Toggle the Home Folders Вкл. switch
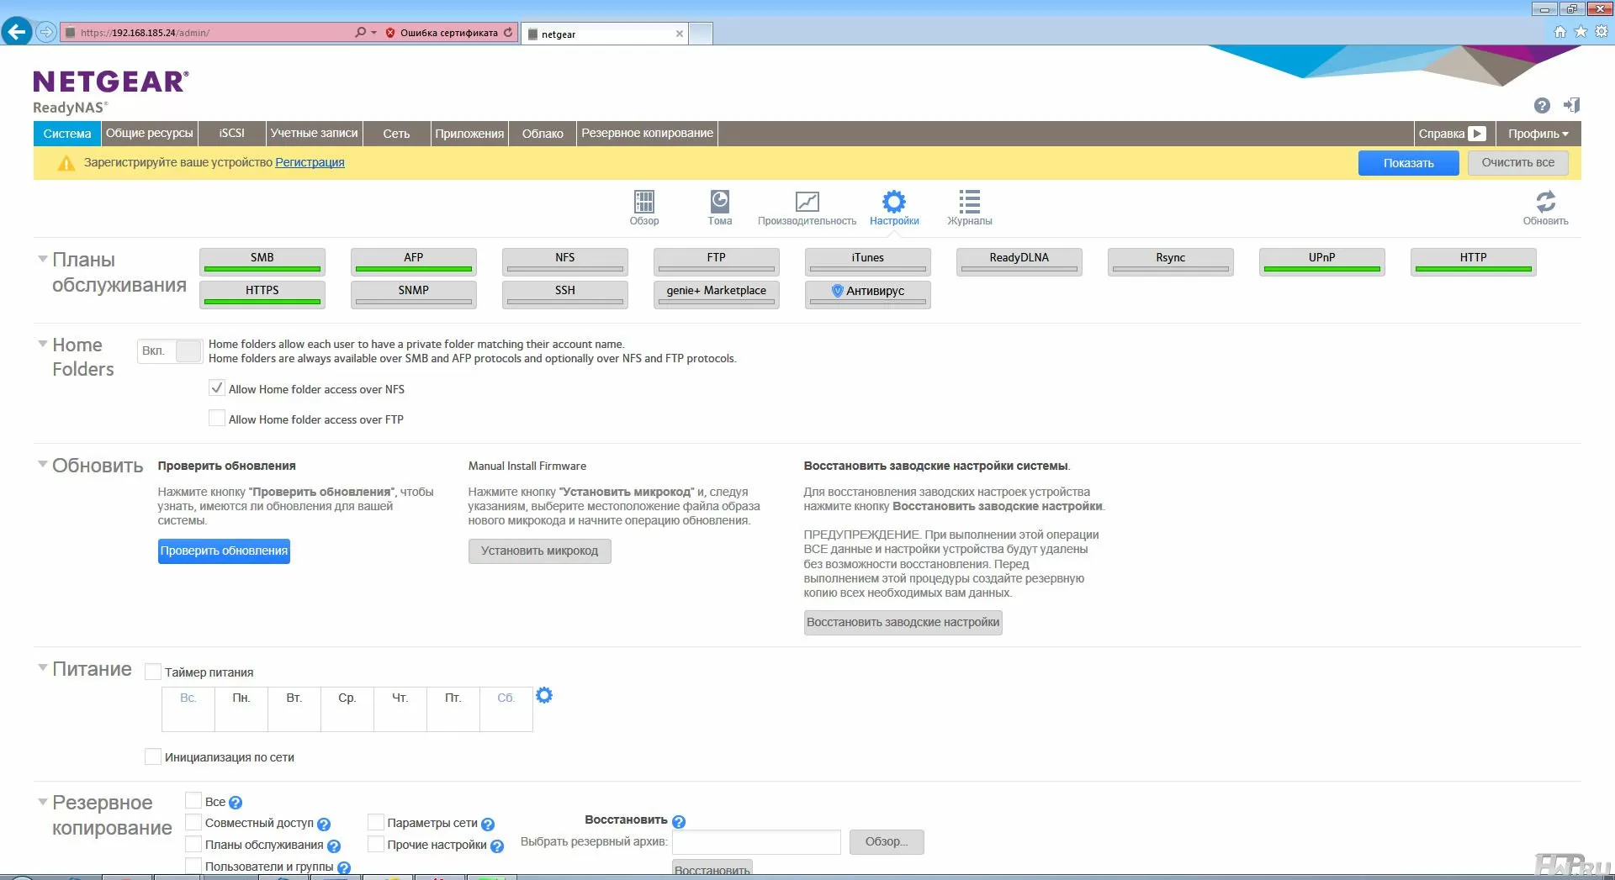This screenshot has width=1615, height=880. (170, 350)
